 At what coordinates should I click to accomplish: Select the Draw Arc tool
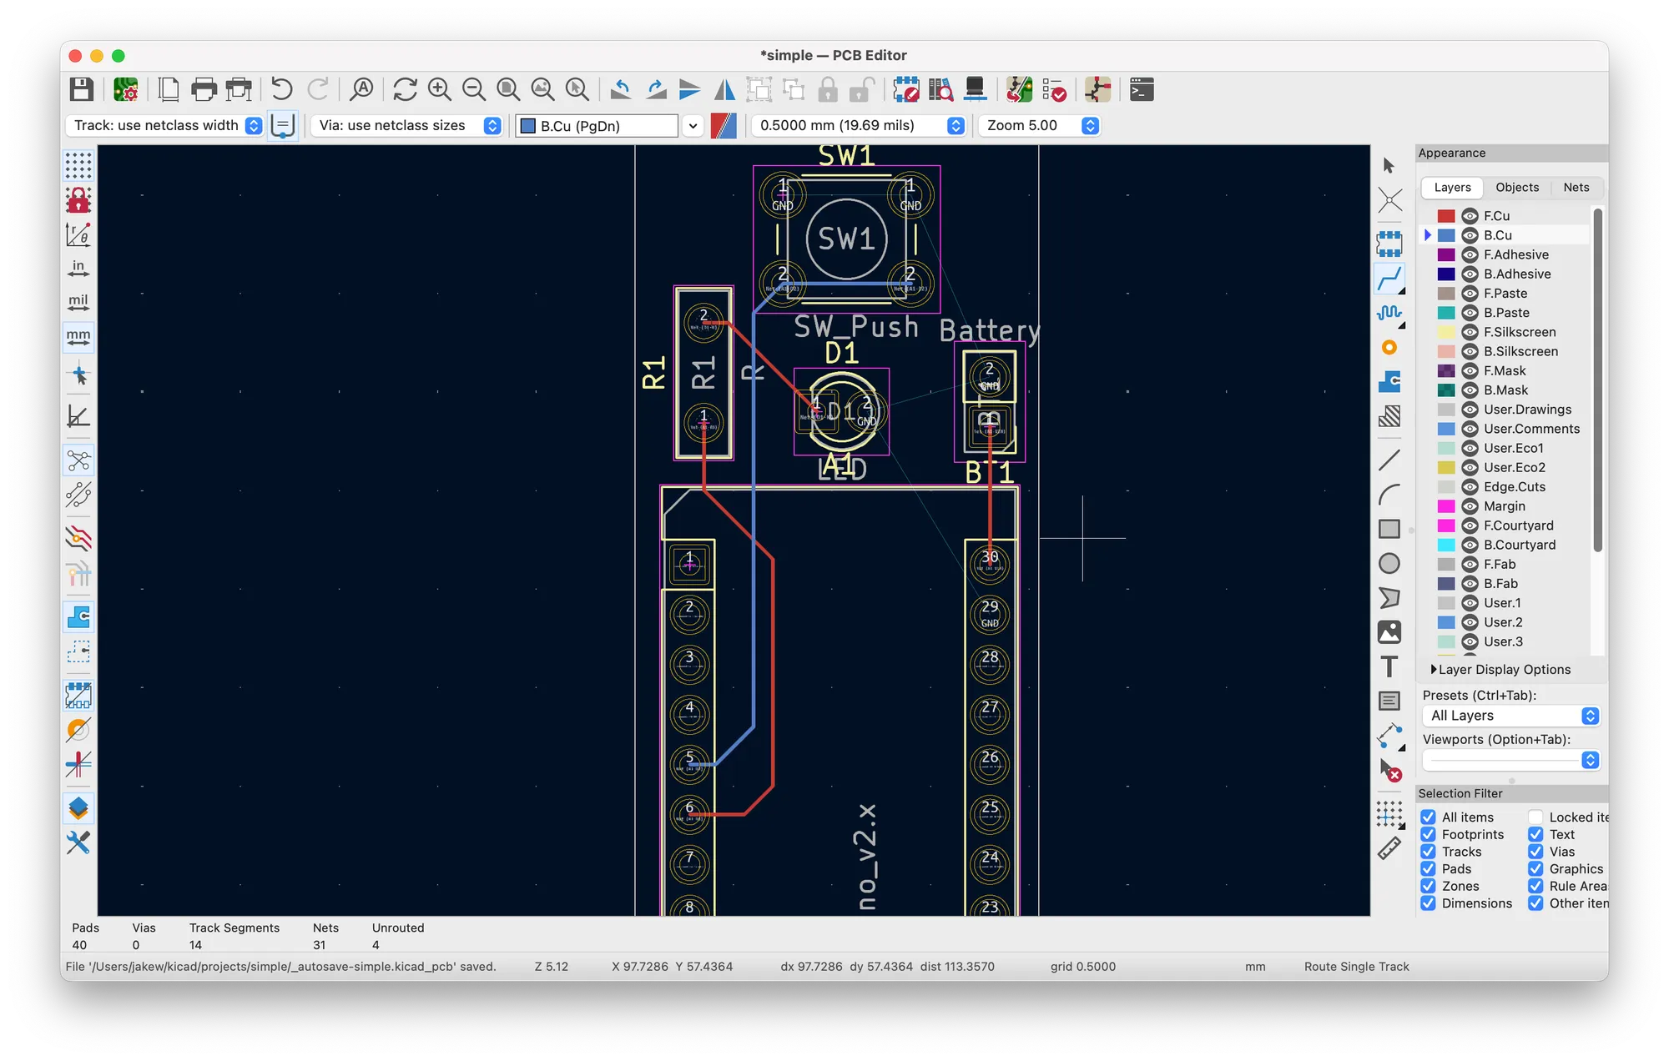(1389, 495)
